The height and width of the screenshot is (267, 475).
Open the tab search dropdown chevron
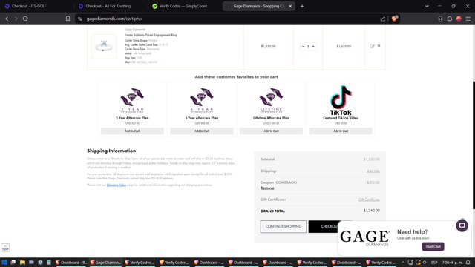(427, 6)
